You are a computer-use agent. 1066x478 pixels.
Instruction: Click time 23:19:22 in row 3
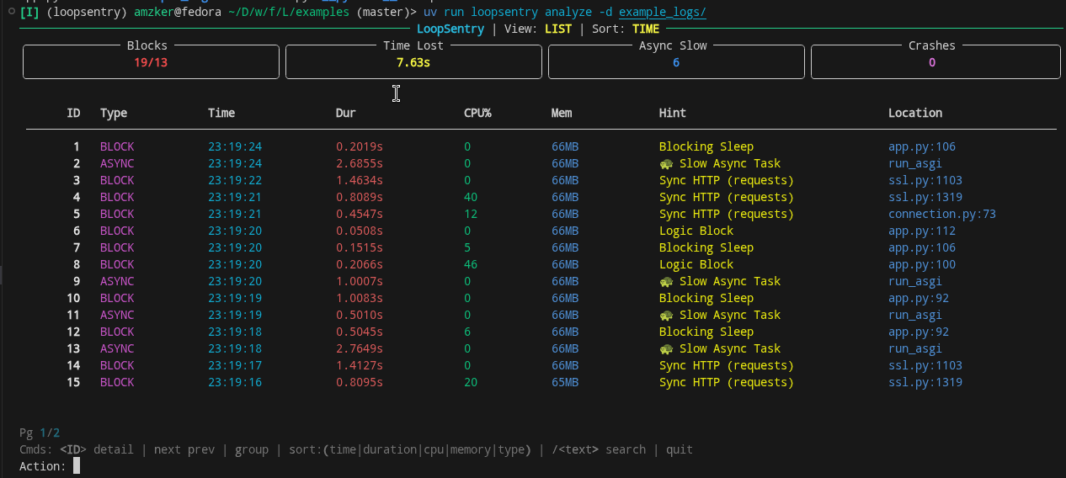(235, 180)
